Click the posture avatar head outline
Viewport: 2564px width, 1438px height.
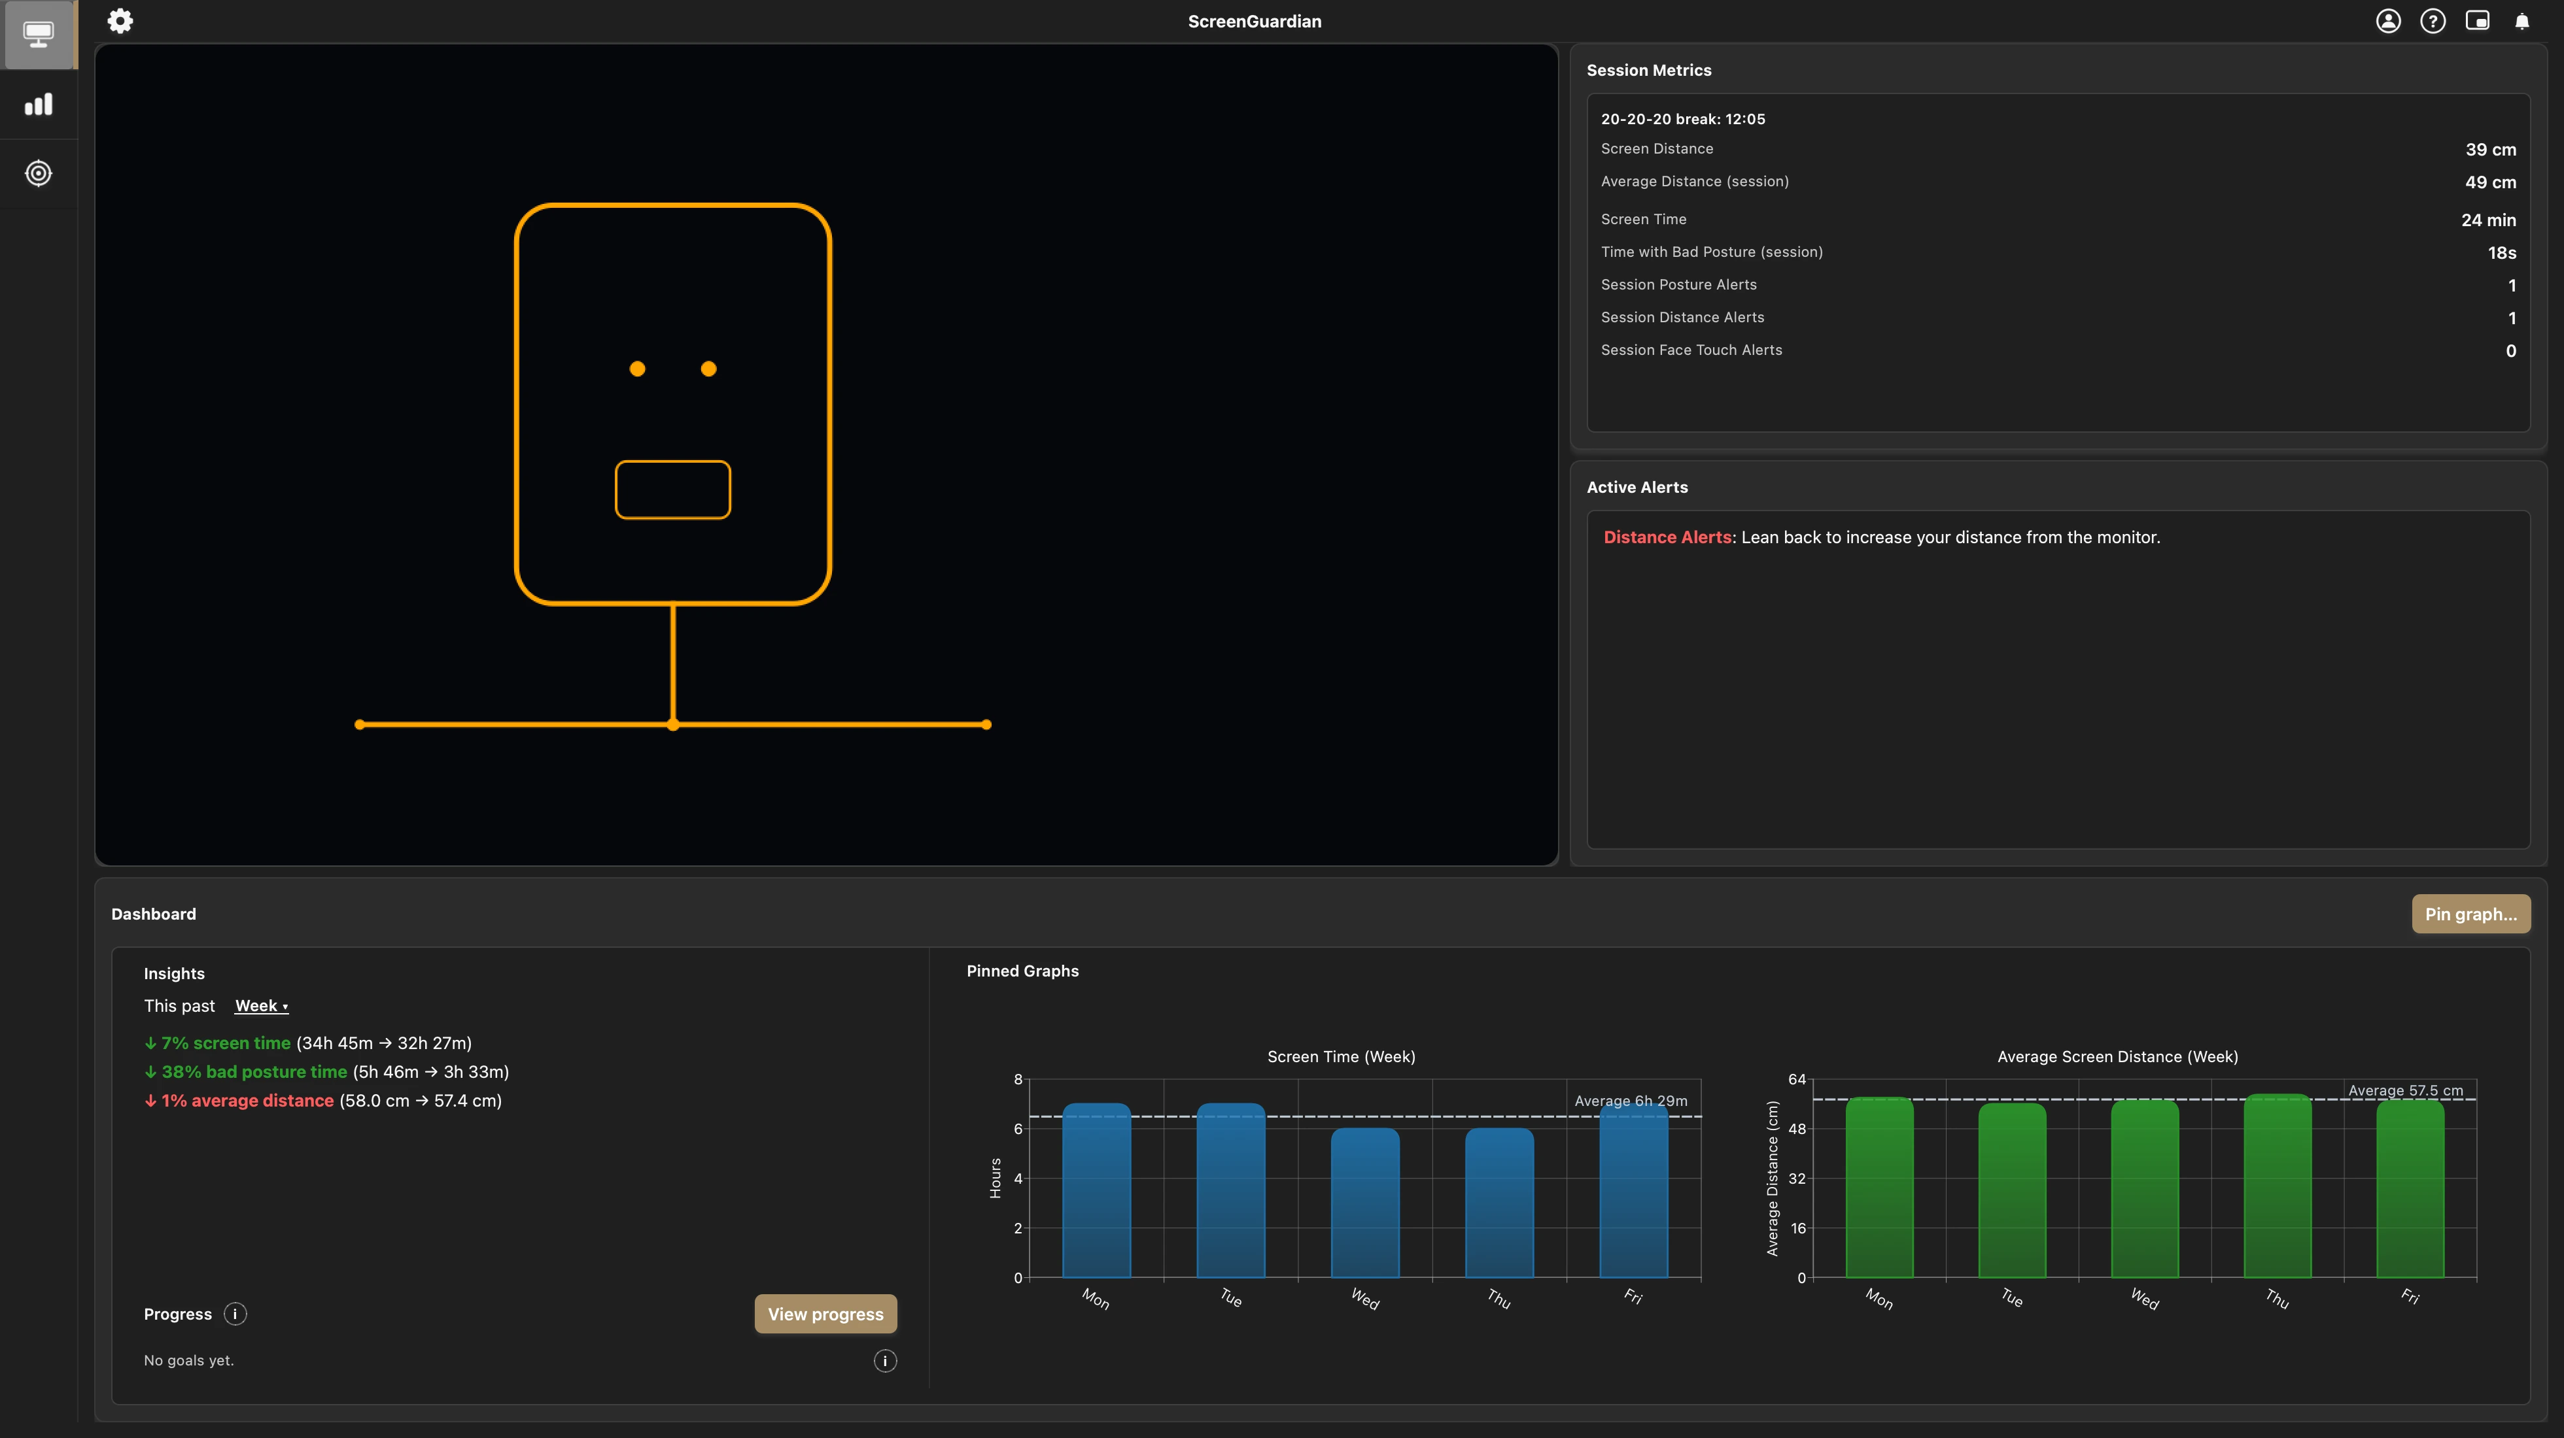point(673,404)
